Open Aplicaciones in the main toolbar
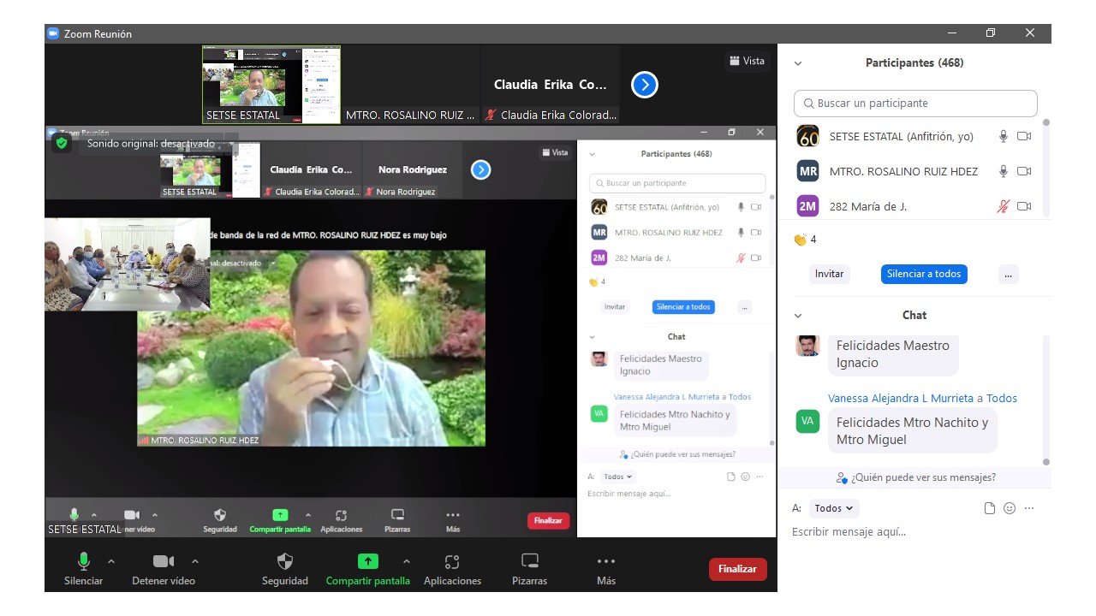 [x=452, y=569]
